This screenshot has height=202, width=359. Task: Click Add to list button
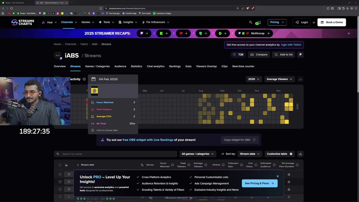[283, 54]
